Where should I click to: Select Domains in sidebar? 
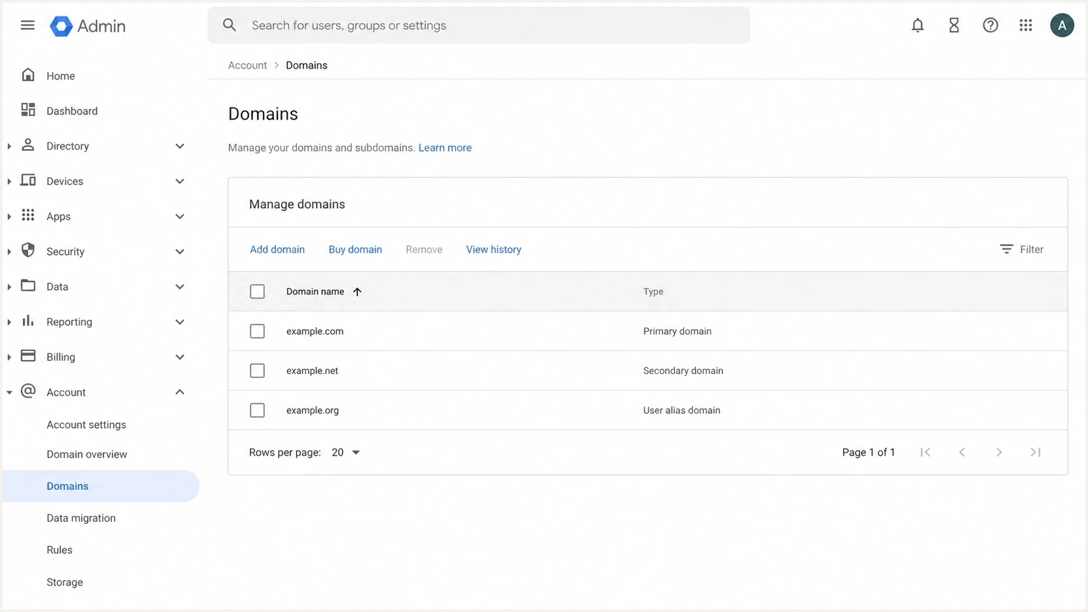[100, 486]
